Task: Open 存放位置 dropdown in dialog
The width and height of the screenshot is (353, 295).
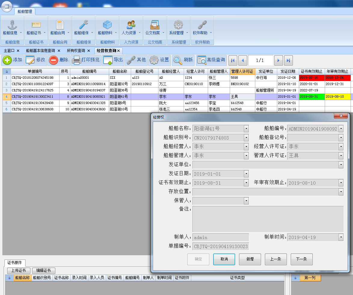Action: [341, 192]
